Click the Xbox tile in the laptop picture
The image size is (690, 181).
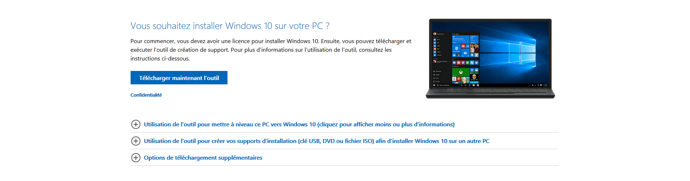coord(461,72)
